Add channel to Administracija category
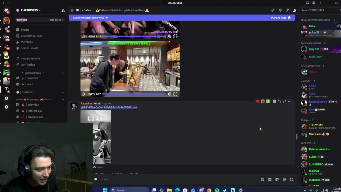341x192 pixels. [63, 73]
